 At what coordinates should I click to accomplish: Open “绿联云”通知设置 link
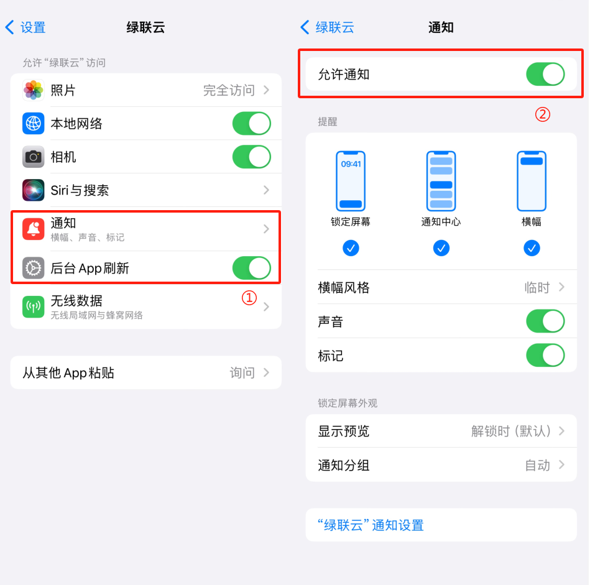click(371, 525)
